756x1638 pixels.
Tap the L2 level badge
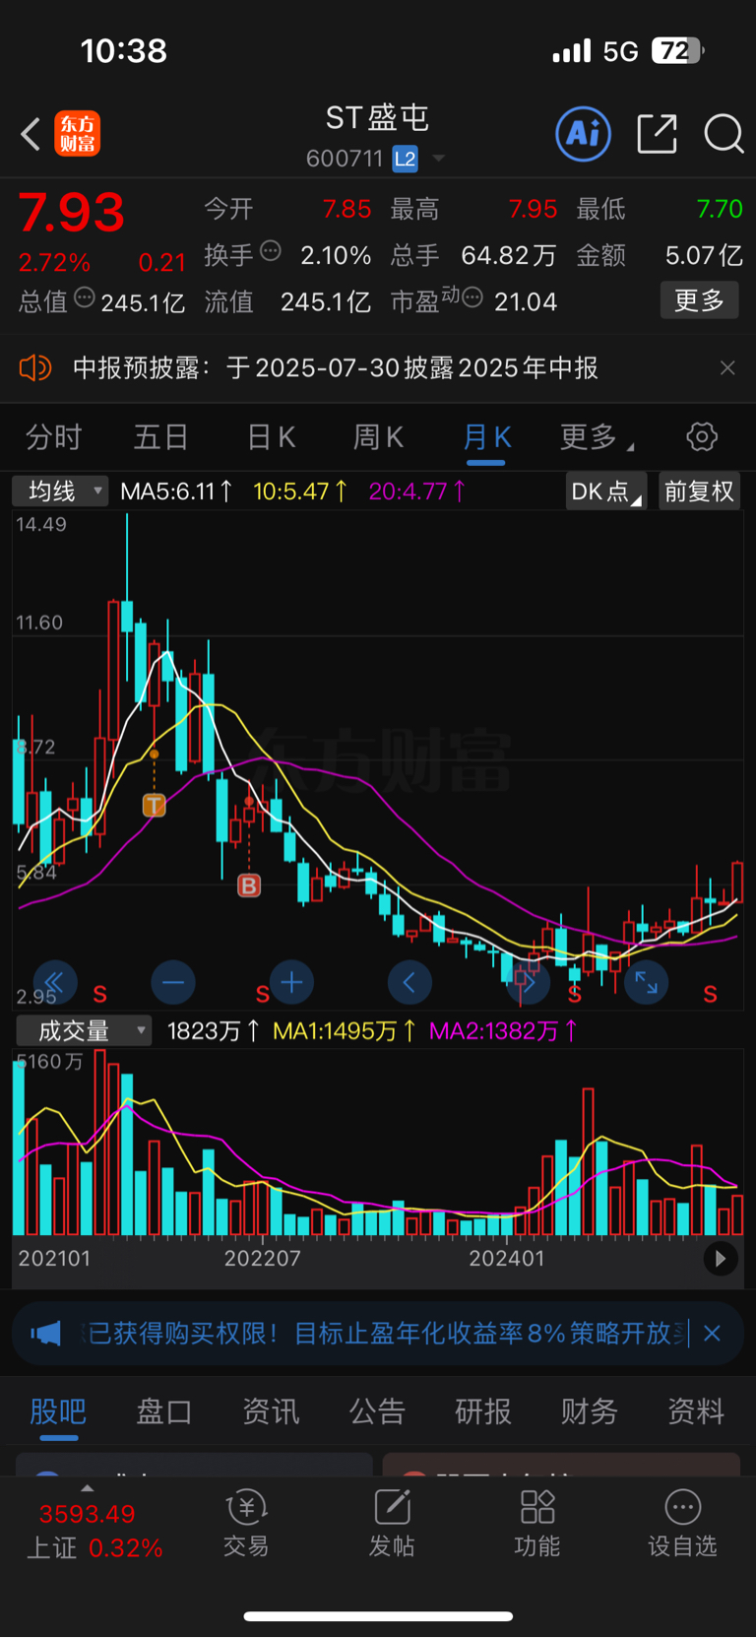(405, 159)
